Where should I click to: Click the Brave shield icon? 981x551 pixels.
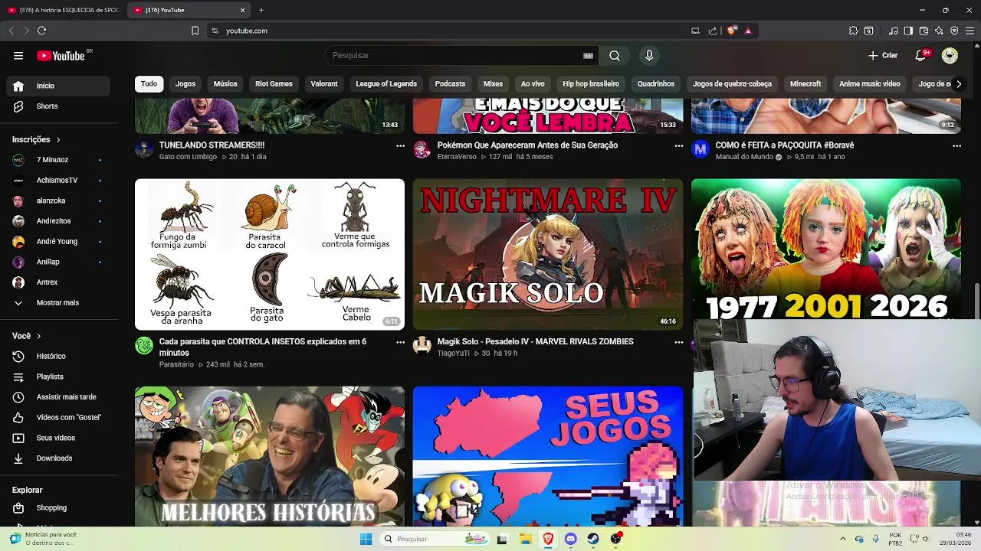click(732, 31)
